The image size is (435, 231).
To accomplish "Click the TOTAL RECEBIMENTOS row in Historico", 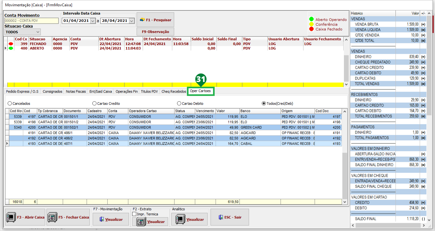I will point(388,116).
